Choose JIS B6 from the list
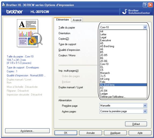Viewport: 154px width, 138px height. pyautogui.click(x=123, y=61)
